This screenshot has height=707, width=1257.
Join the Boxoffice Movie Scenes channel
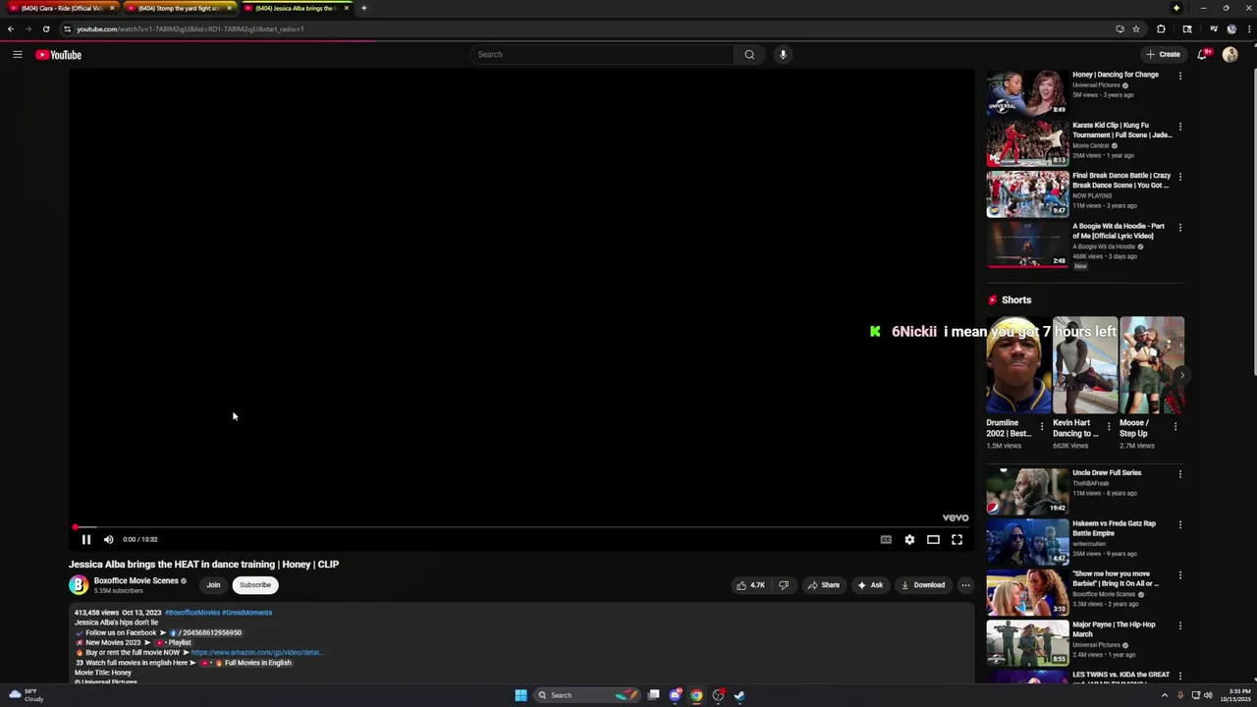coord(213,585)
